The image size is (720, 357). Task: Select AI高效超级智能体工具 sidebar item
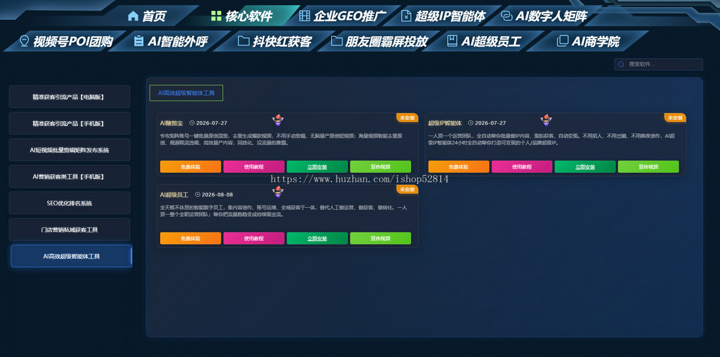(71, 256)
